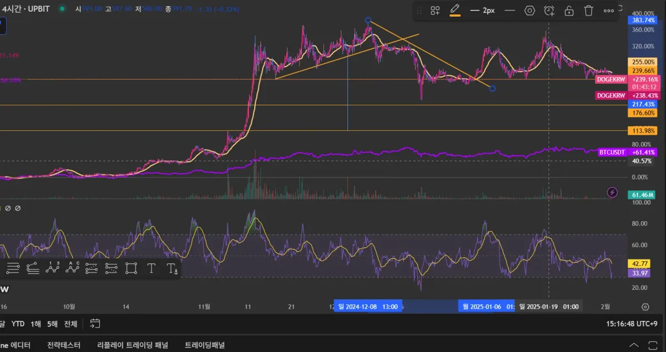Click the YTD range button
Screen dimensions: 666x352
pos(18,324)
